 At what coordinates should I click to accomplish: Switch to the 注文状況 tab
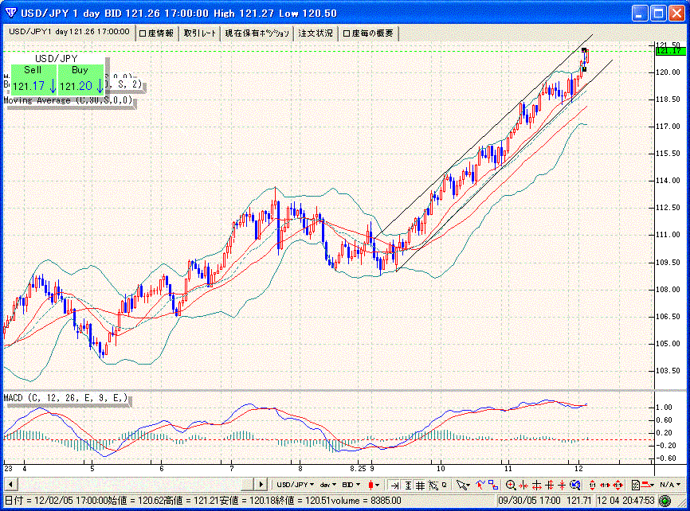tap(316, 33)
